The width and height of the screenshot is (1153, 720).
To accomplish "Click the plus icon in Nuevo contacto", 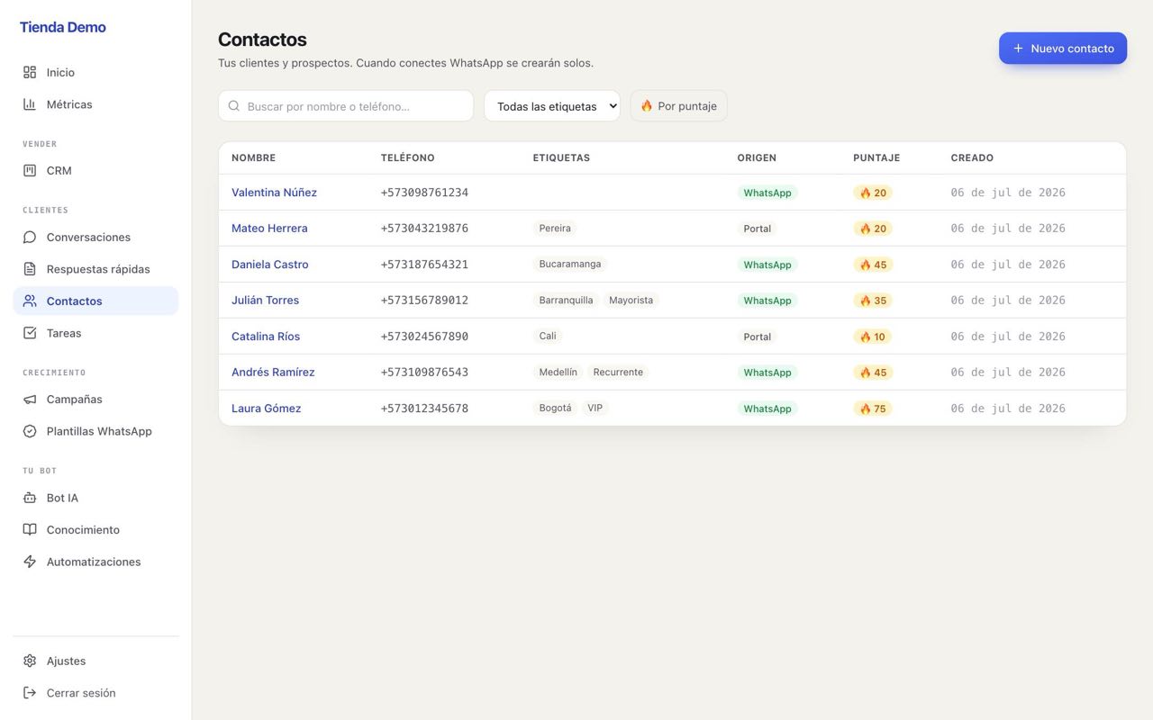I will point(1018,49).
